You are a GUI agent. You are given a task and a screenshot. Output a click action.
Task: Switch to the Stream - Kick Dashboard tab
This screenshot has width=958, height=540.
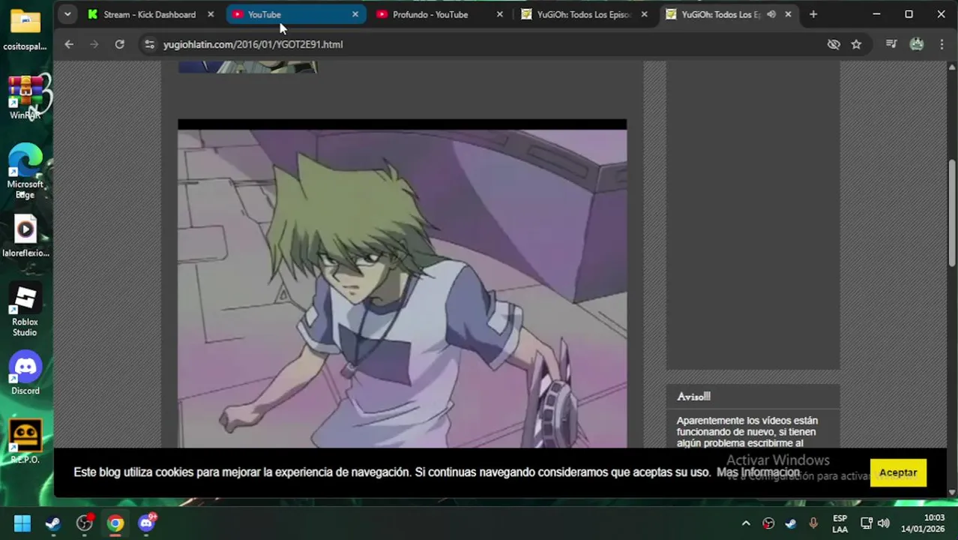coord(149,14)
